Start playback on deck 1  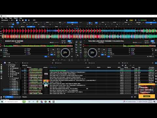pos(59,56)
